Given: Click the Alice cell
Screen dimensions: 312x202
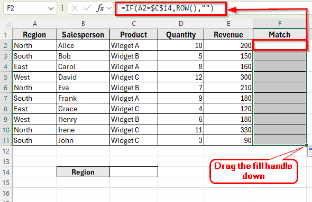Looking at the screenshot, I should 83,45.
